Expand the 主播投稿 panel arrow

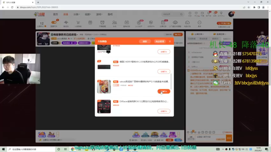click(203, 34)
